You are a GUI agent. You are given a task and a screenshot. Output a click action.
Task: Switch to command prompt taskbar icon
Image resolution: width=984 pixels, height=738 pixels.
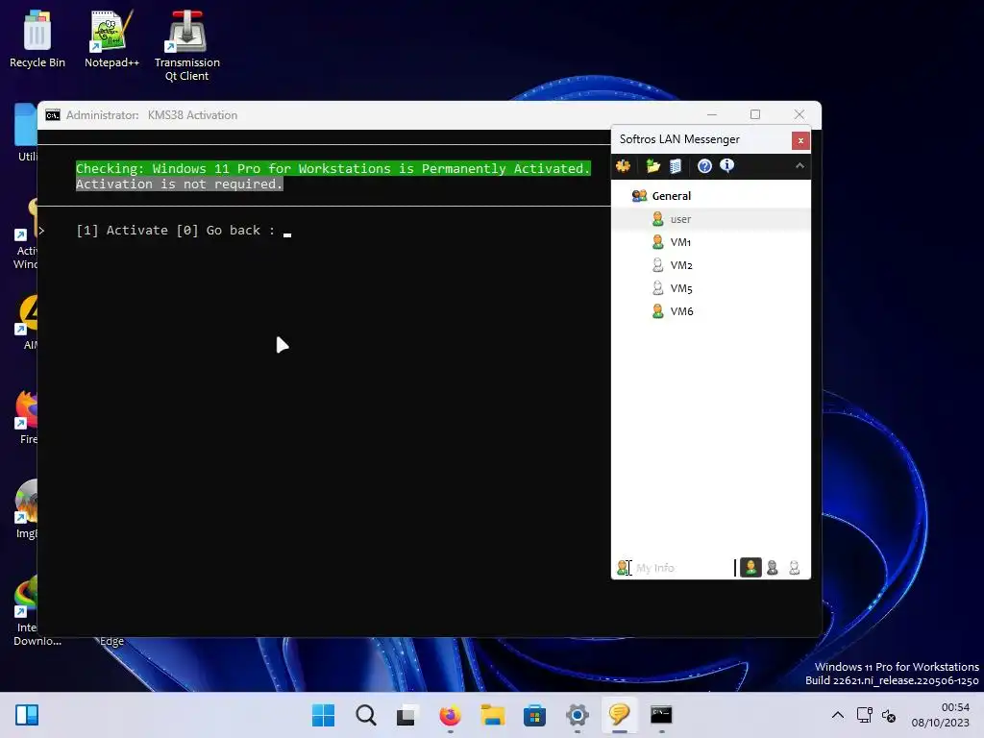click(661, 715)
